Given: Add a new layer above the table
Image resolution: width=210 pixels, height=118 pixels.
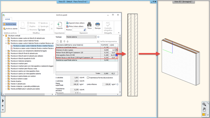Looking at the screenshot, I should coord(58,41).
